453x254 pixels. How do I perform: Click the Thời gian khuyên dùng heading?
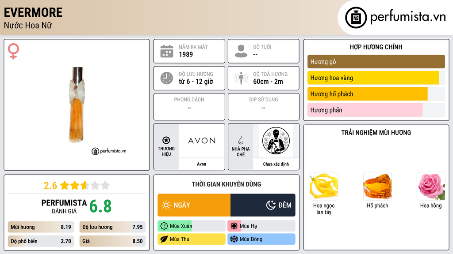(x=226, y=184)
